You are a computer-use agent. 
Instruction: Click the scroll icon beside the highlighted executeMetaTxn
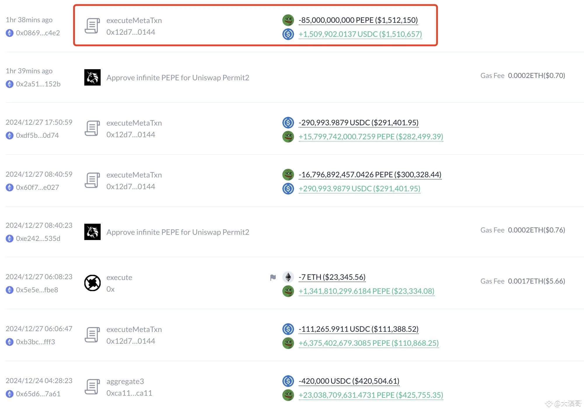click(x=92, y=26)
